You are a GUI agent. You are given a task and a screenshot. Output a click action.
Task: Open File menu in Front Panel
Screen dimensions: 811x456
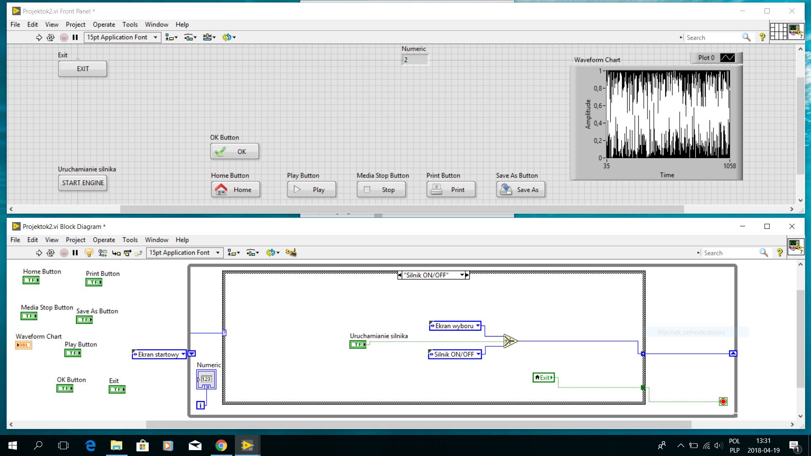[15, 24]
